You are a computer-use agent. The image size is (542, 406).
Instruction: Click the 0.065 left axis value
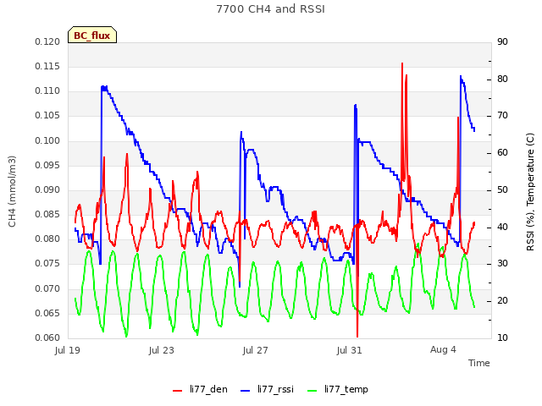click(x=47, y=313)
